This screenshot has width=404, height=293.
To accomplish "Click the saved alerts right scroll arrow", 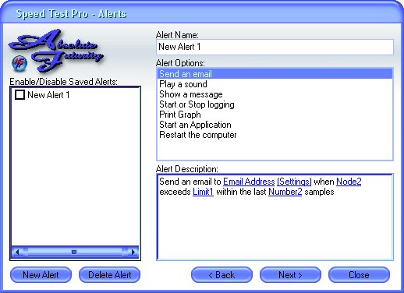I will (x=133, y=252).
